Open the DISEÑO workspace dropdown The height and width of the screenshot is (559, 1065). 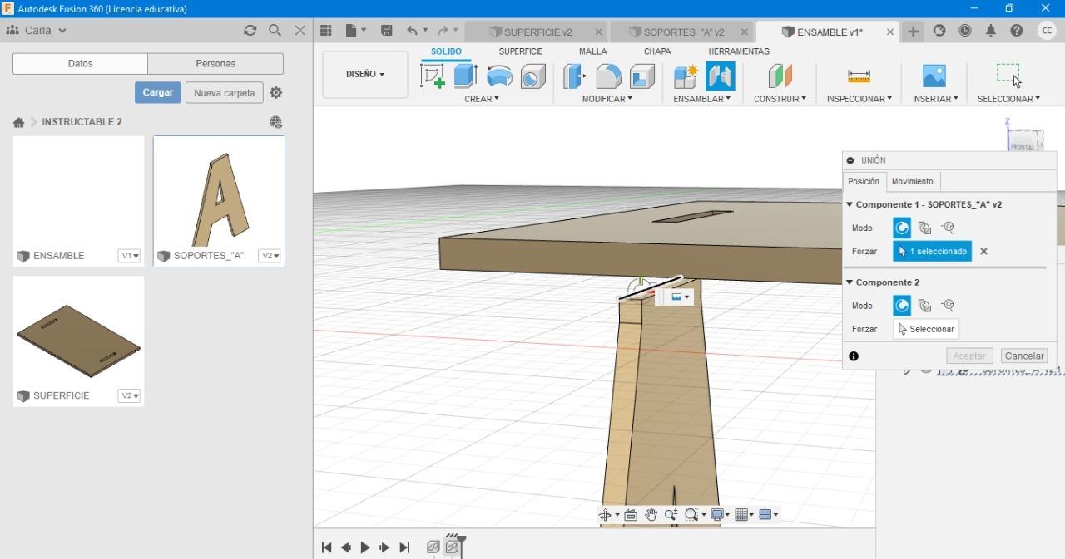tap(365, 75)
